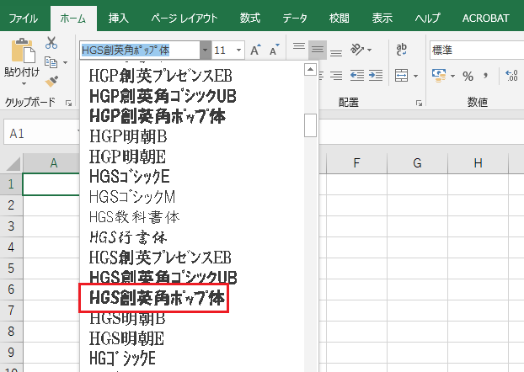Select font HGP明朝B

[x=128, y=136]
